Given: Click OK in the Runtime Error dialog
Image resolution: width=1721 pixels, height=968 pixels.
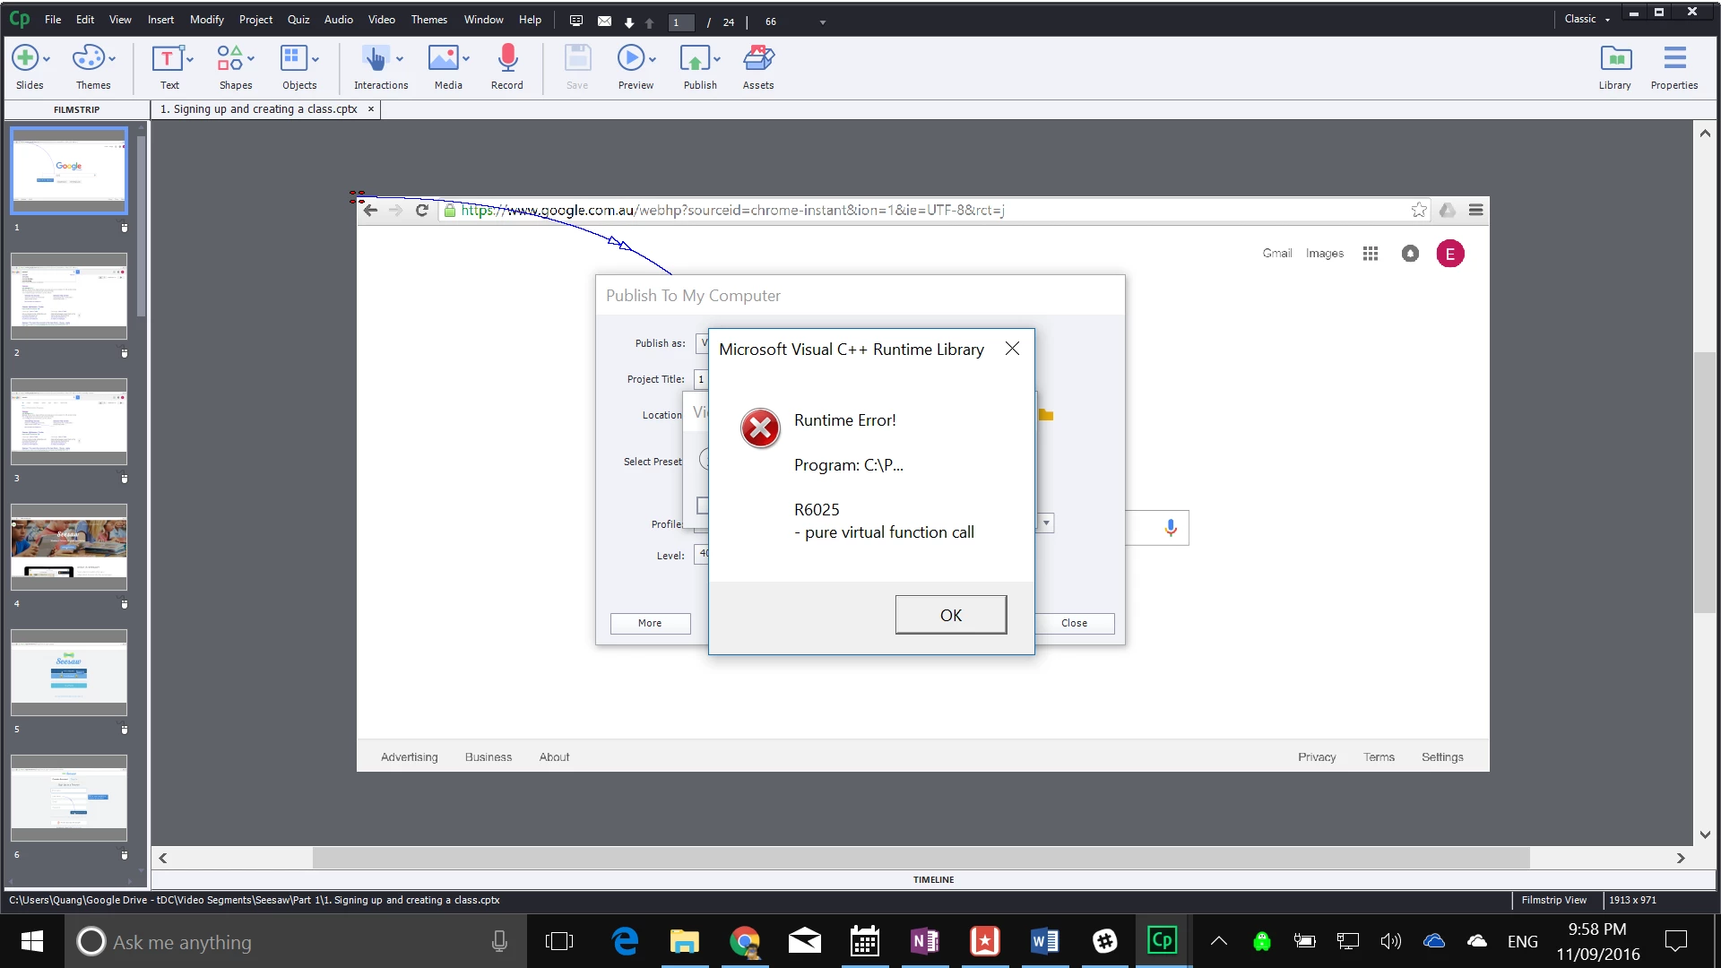Looking at the screenshot, I should [x=950, y=615].
